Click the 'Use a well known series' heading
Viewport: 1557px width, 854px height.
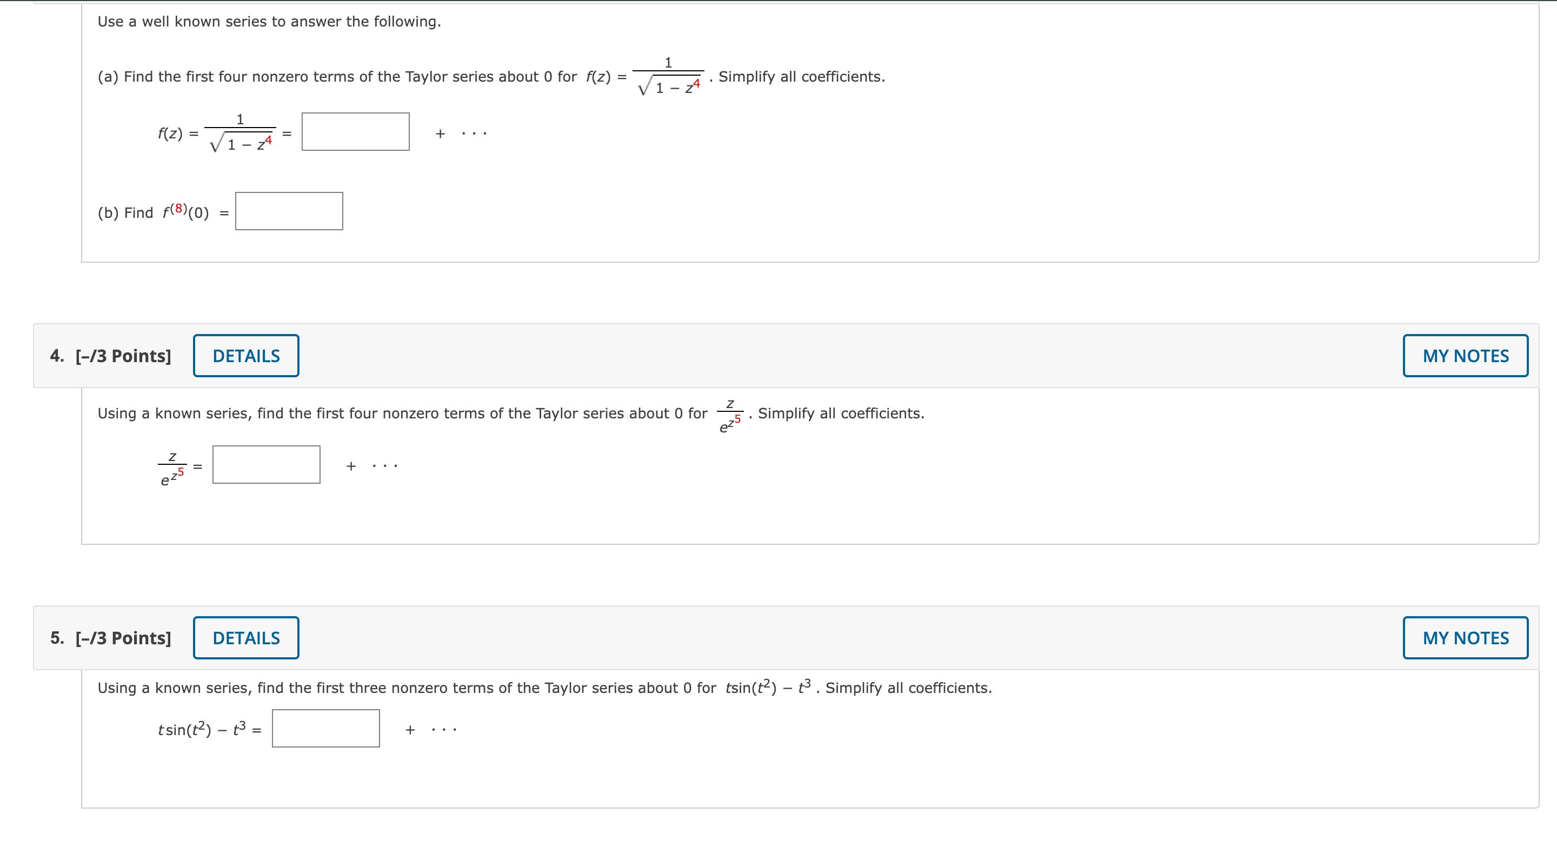[x=270, y=22]
